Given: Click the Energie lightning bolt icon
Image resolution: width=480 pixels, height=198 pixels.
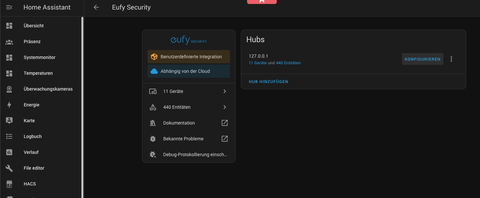Looking at the screenshot, I should coord(9,105).
